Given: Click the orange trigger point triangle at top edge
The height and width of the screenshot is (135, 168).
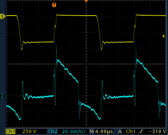Looking at the screenshot, I should click(86, 1).
